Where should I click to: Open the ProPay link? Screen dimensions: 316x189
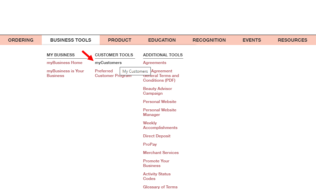click(150, 144)
